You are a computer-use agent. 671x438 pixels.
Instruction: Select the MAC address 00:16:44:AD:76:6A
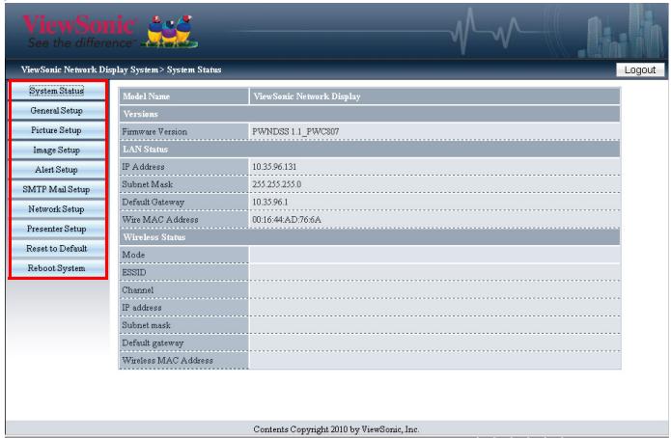287,219
